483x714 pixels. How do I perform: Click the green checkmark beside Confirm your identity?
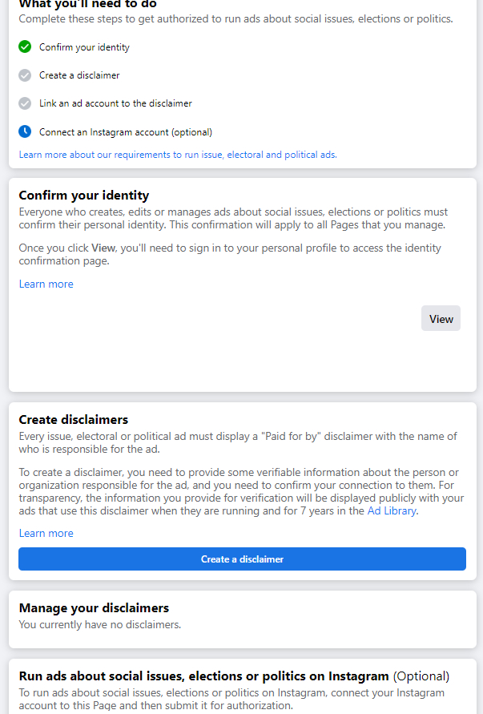point(25,47)
